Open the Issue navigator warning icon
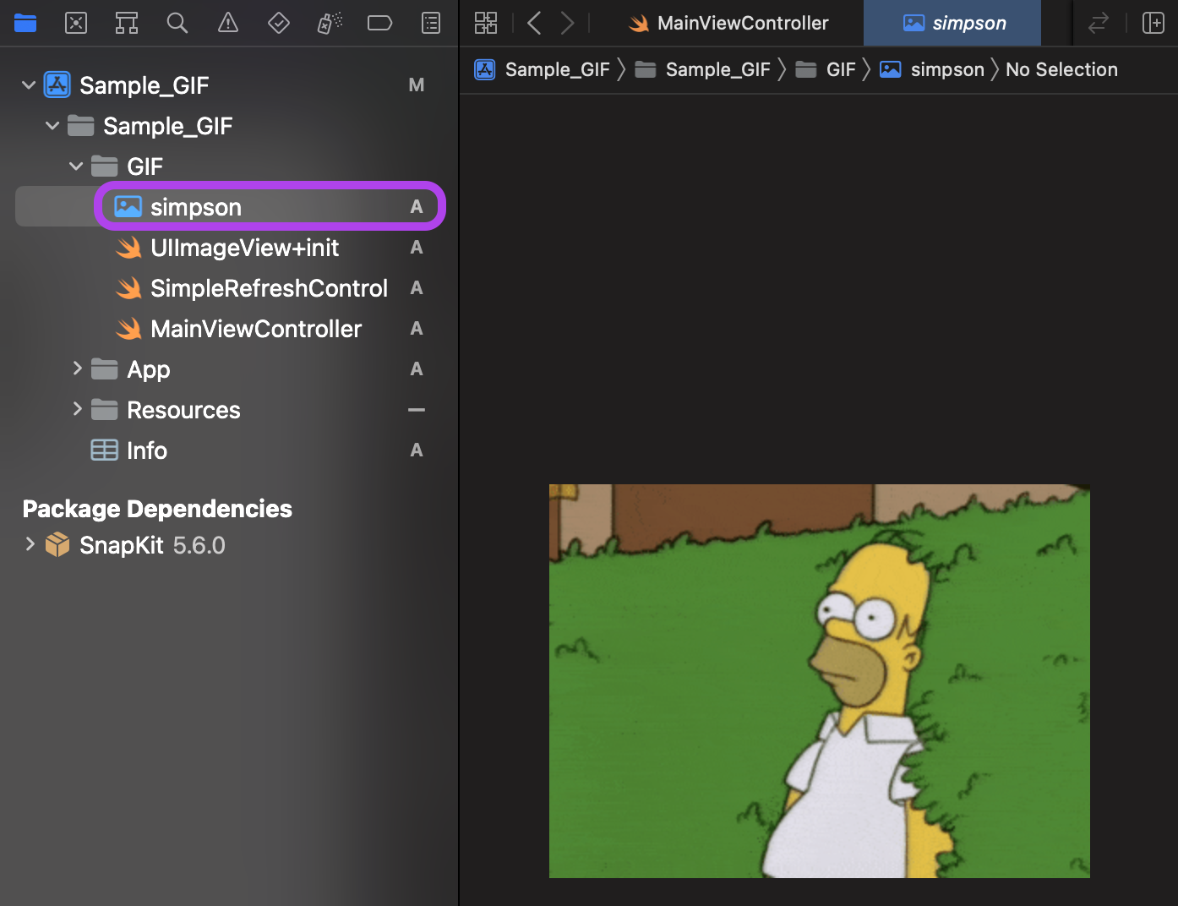 [x=228, y=23]
